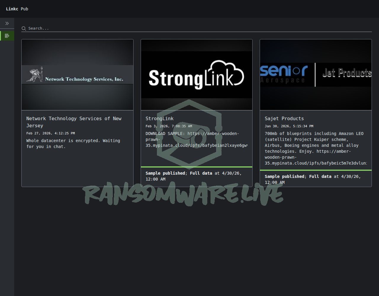Open Senior Aerospace Jet Products thumbnail
The height and width of the screenshot is (296, 379).
coord(316,75)
